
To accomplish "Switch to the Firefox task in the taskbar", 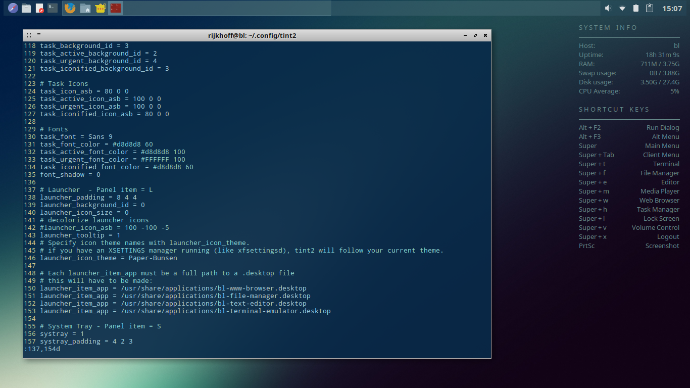I will (x=70, y=8).
